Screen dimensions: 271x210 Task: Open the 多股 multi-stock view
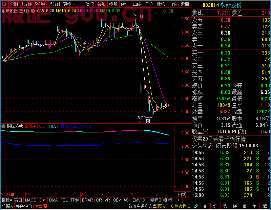(x=113, y=4)
